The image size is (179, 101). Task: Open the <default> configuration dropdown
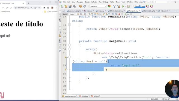(x=98, y=6)
